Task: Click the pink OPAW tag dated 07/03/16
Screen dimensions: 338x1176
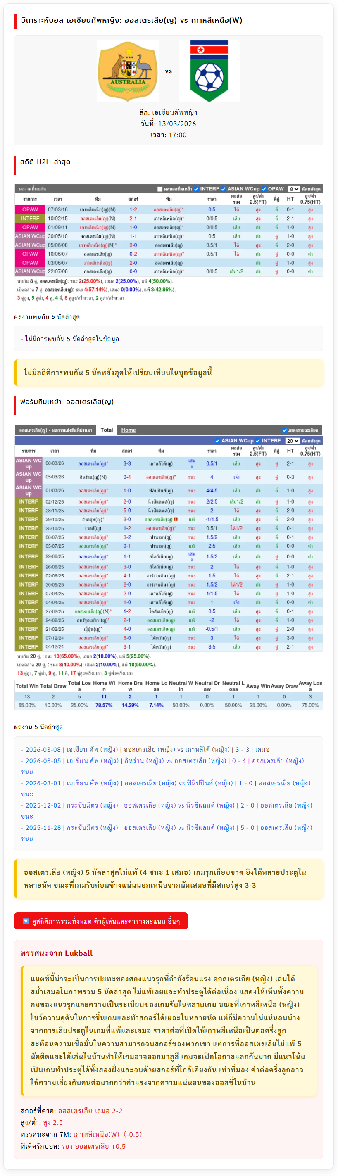Action: click(30, 209)
